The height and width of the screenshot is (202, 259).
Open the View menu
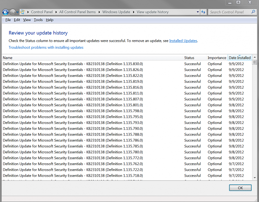(27, 20)
